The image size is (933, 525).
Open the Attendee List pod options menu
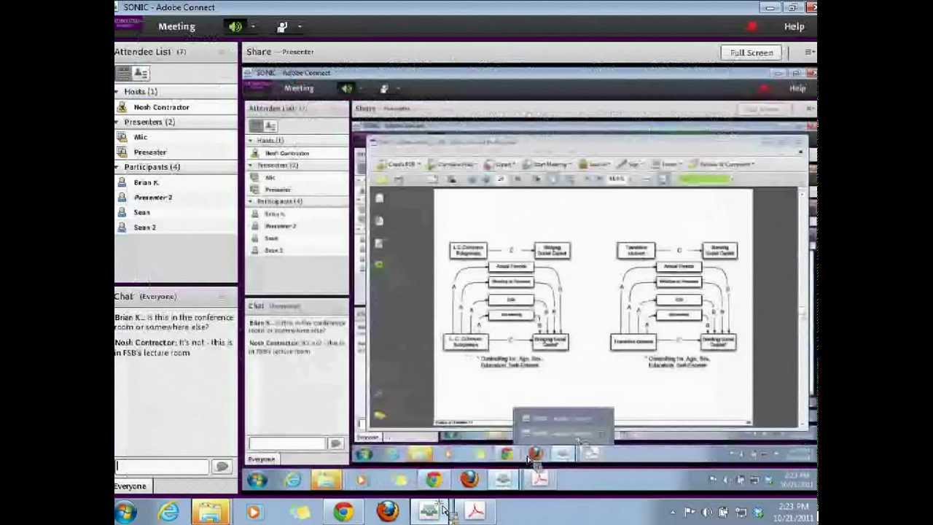pos(222,52)
